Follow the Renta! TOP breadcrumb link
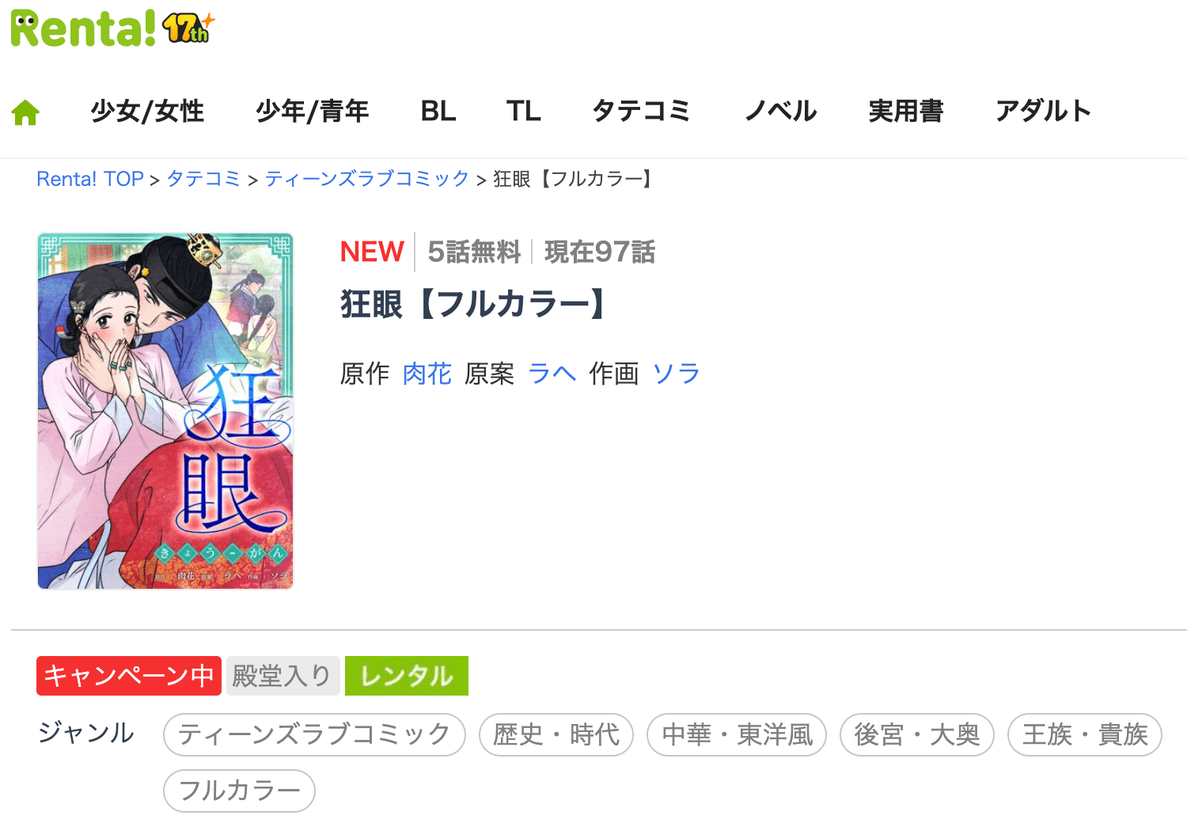Screen dimensions: 1187x823 [90, 179]
